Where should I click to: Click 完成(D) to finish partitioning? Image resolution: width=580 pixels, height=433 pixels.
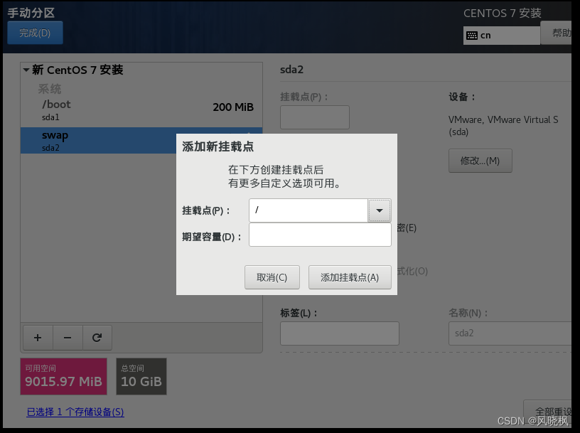[x=34, y=33]
